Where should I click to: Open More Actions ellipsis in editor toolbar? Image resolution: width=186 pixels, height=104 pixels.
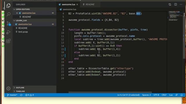coord(181,5)
